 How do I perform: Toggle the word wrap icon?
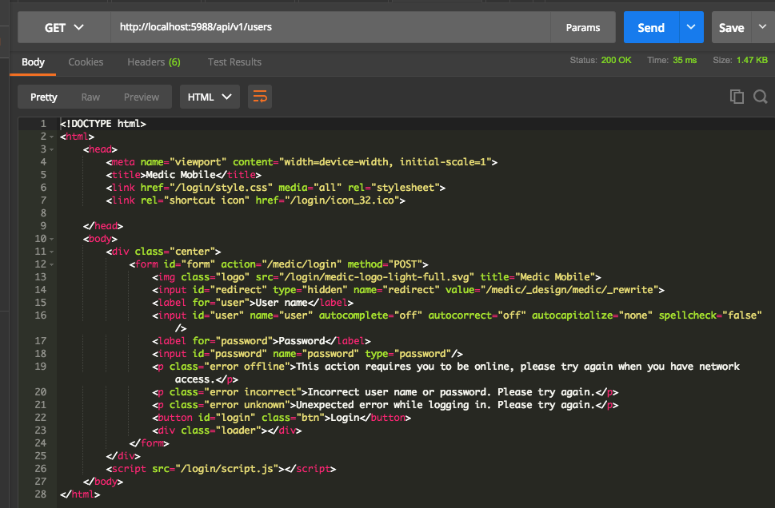click(259, 96)
